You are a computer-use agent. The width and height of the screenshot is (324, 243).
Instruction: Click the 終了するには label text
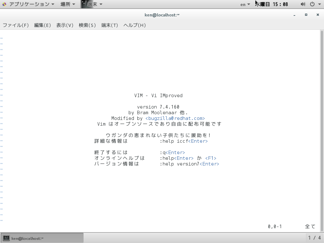[x=111, y=153]
